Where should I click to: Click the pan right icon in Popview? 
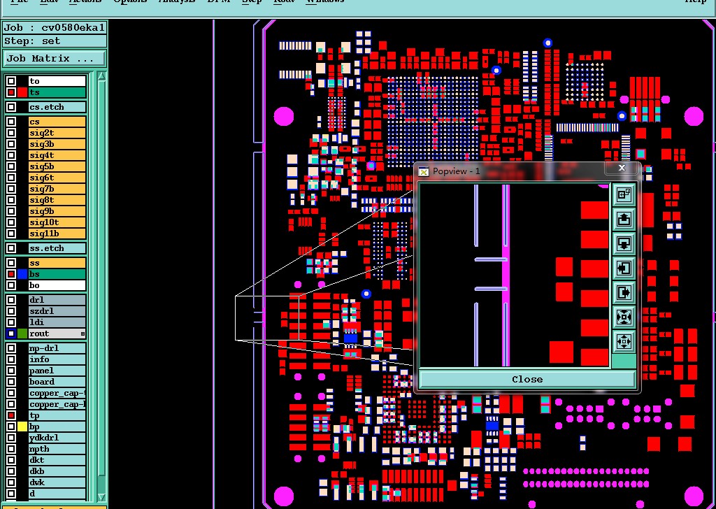point(624,292)
